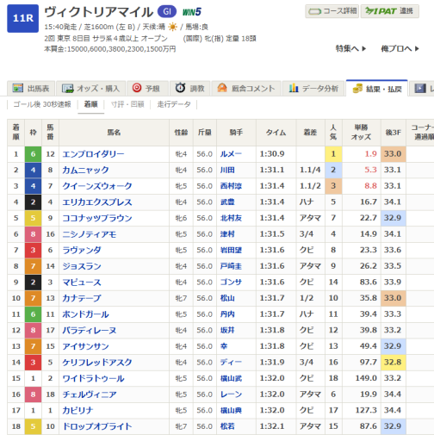
Task: Click the 後3F column header
Action: [x=393, y=133]
